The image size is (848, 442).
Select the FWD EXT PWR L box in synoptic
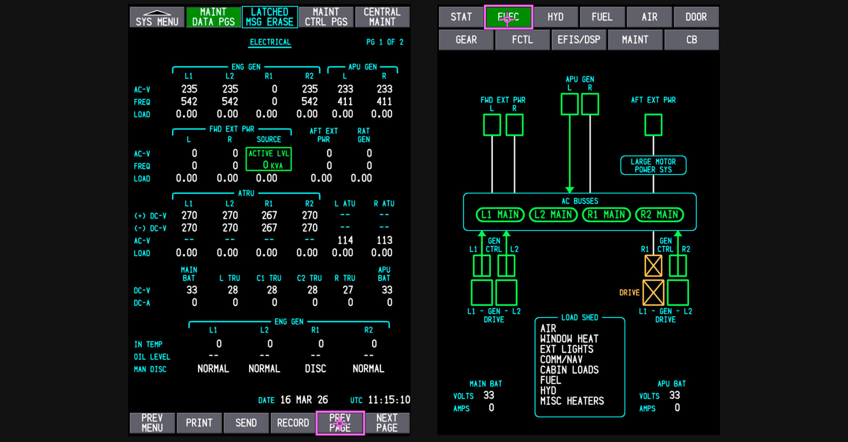tap(492, 125)
